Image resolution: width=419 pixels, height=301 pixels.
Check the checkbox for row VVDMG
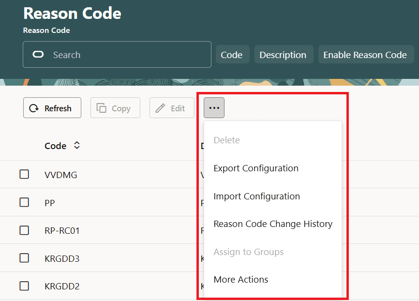24,174
